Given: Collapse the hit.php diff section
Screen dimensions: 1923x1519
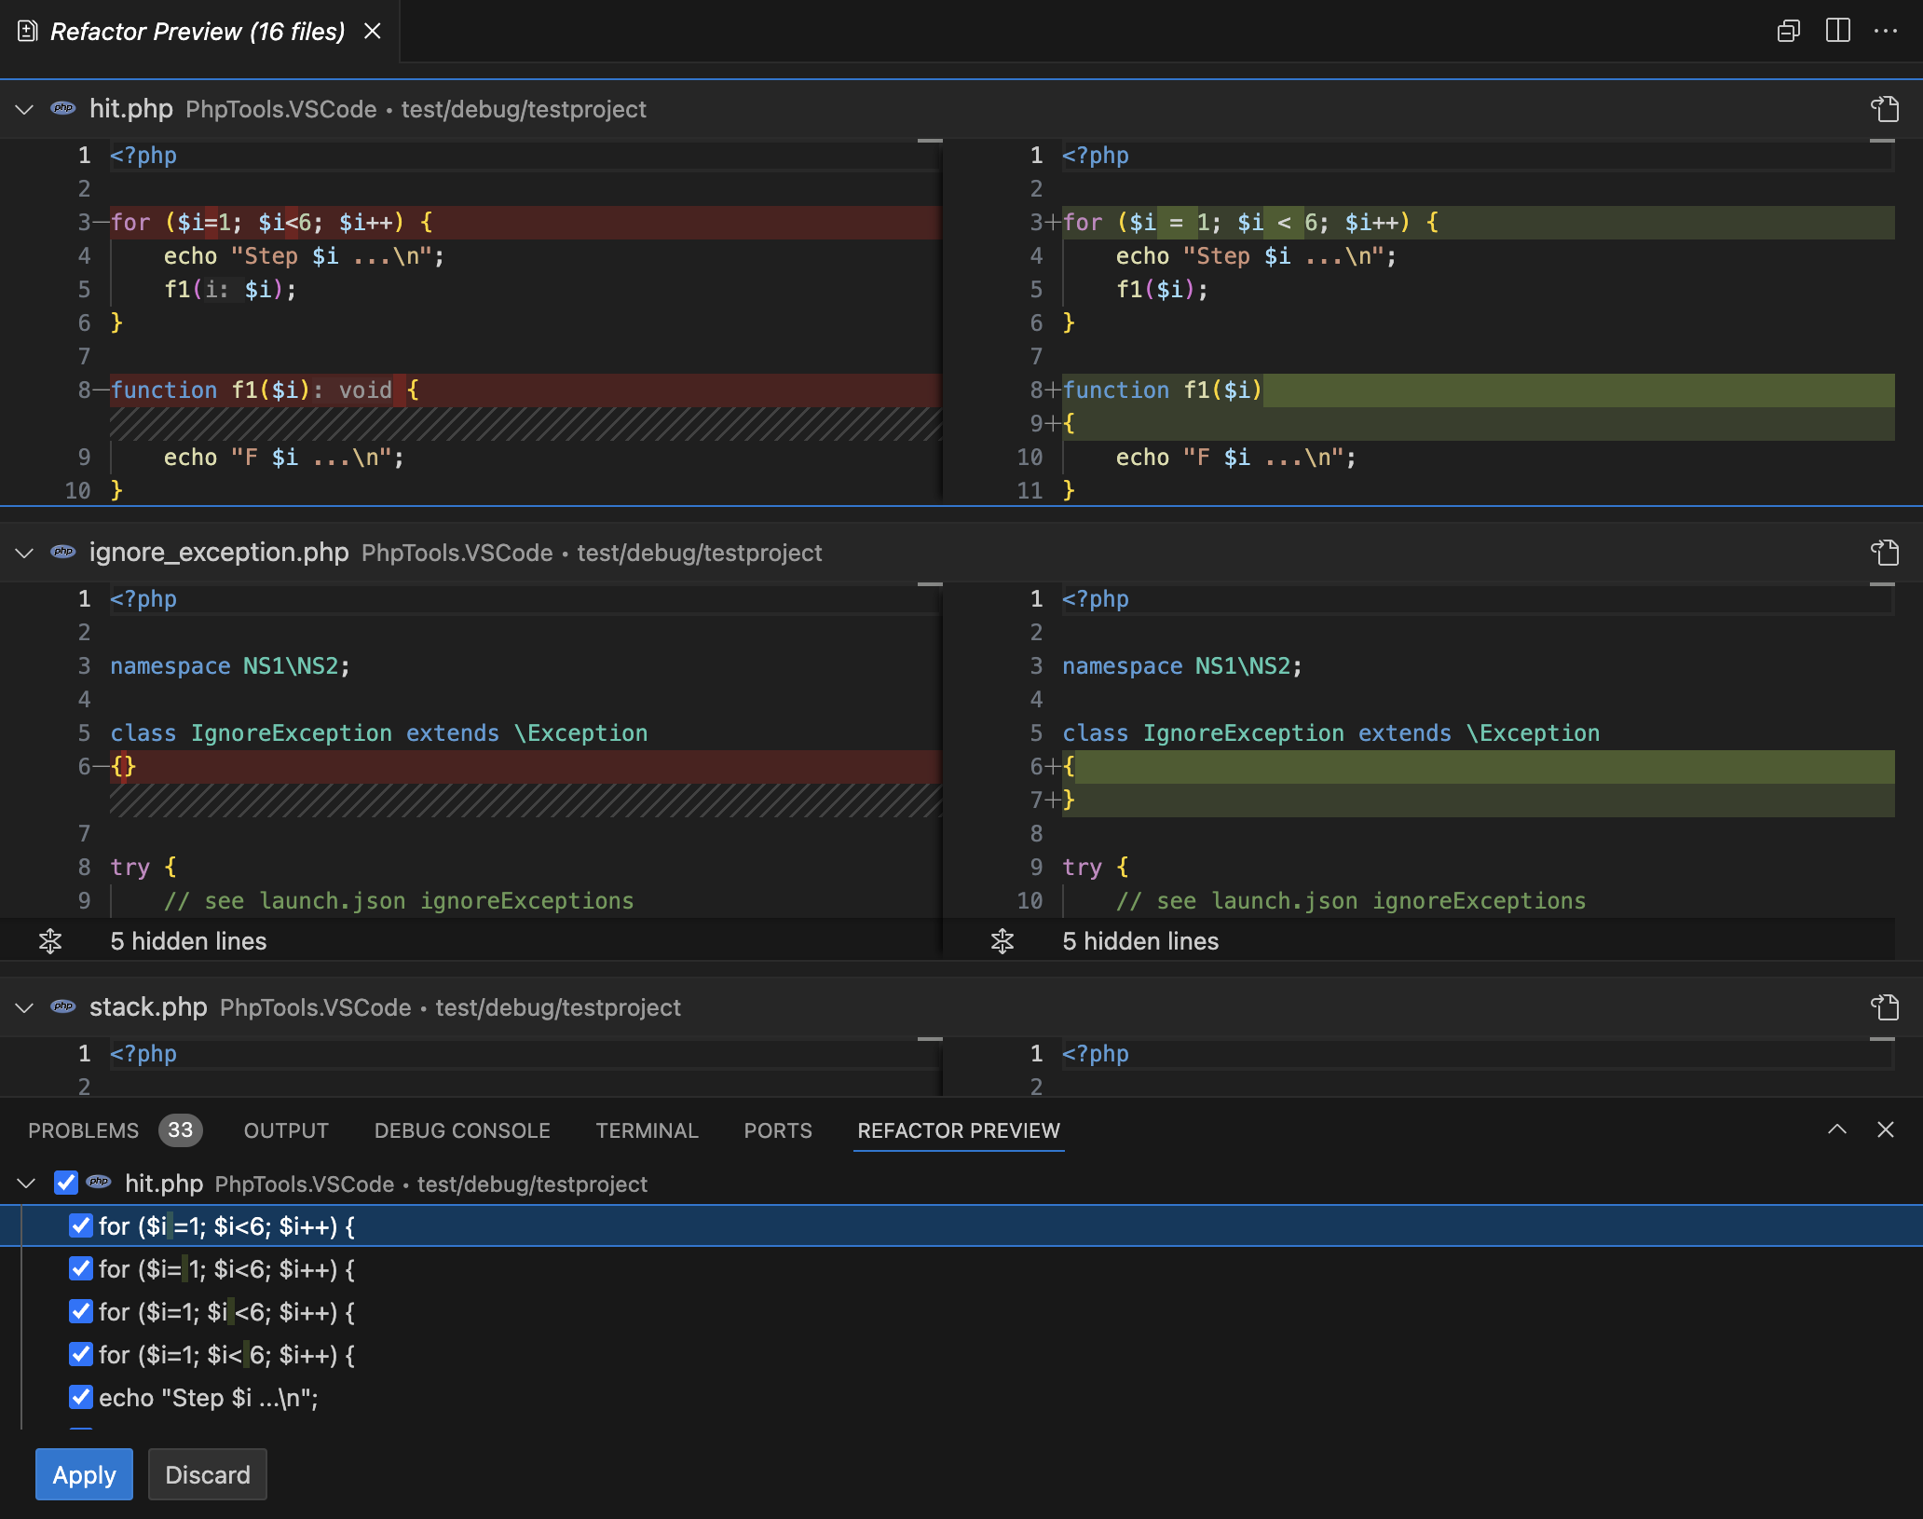Looking at the screenshot, I should 24,109.
